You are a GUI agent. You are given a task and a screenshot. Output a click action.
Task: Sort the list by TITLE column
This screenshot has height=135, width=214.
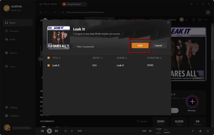click(56, 58)
